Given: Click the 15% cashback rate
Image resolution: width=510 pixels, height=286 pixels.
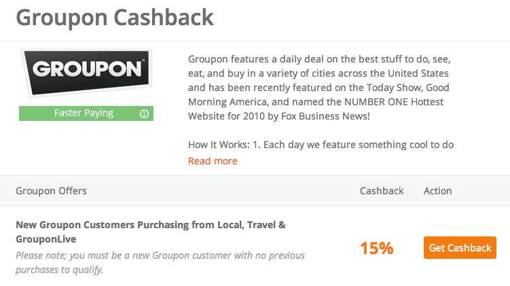Looking at the screenshot, I should pos(377,249).
